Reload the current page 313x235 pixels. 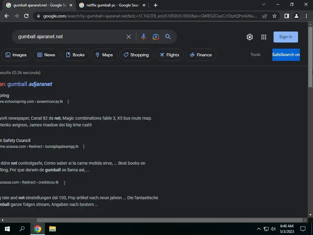coord(26,16)
